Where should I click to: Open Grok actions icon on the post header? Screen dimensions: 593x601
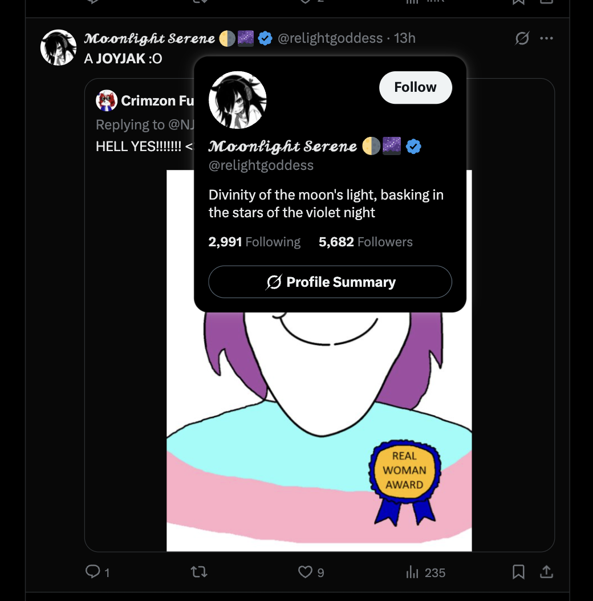click(x=522, y=38)
